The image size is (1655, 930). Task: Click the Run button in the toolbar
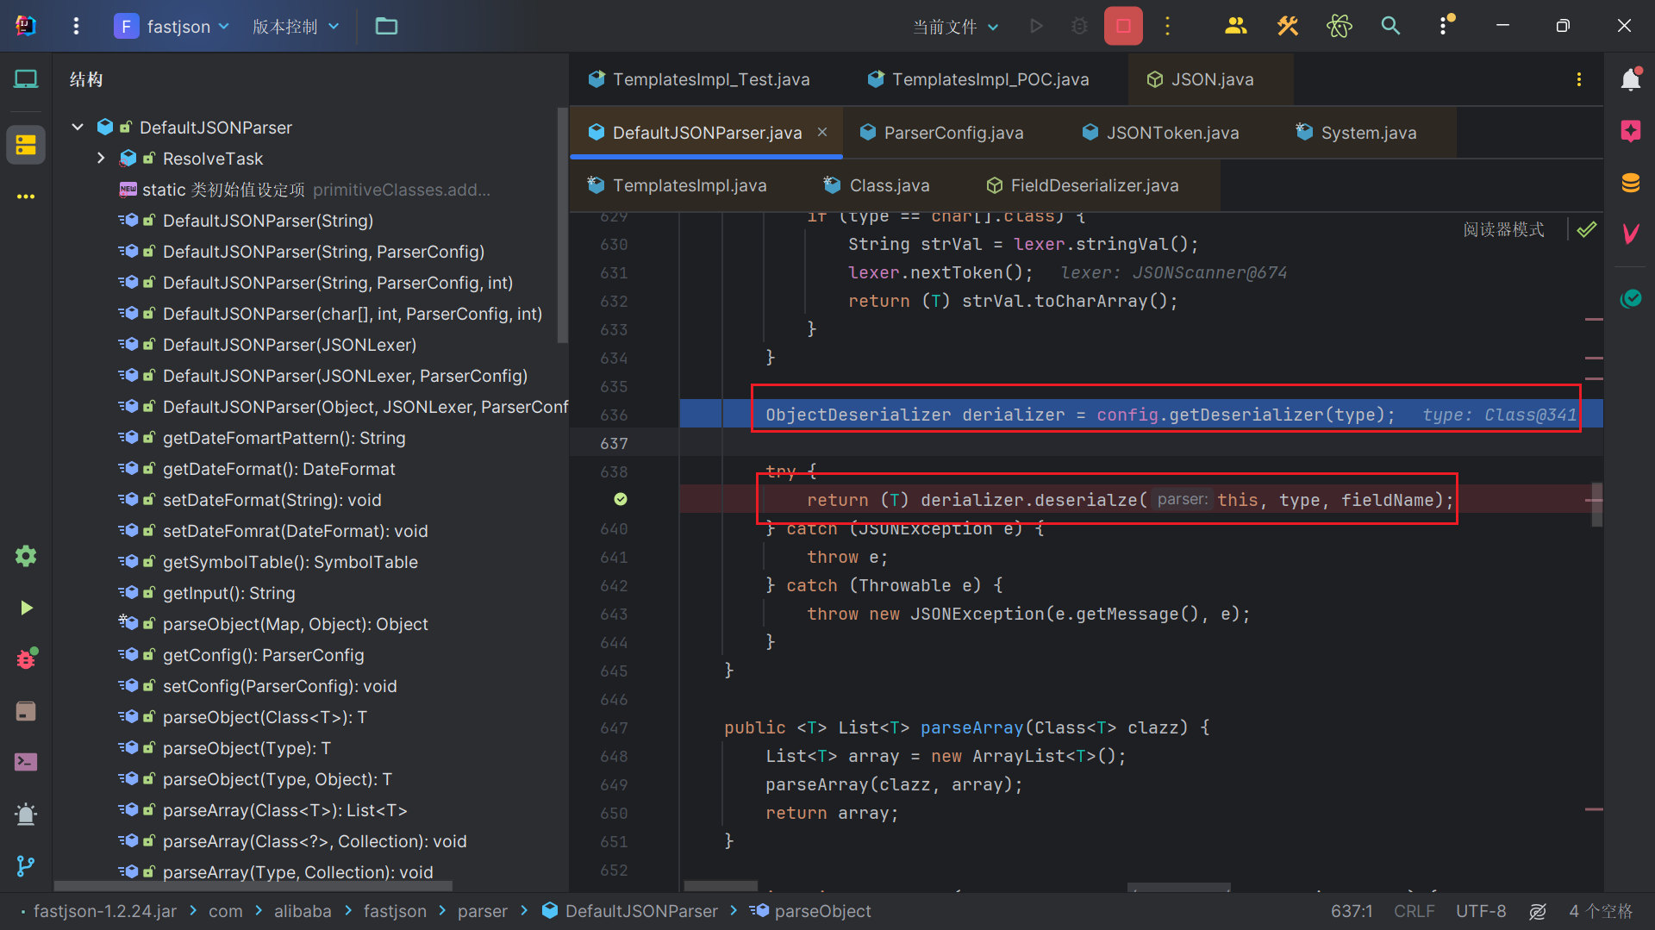click(1036, 26)
